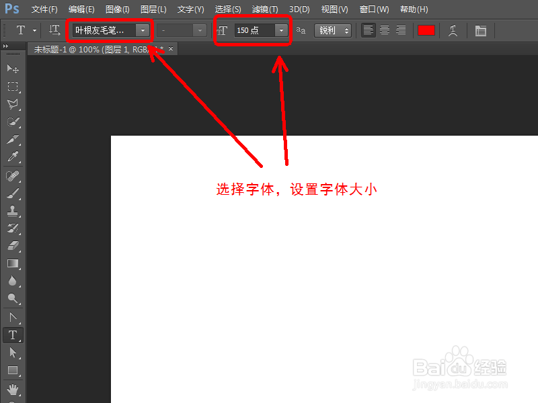Select the Spot Healing Brush tool
The height and width of the screenshot is (403, 538).
click(x=13, y=176)
